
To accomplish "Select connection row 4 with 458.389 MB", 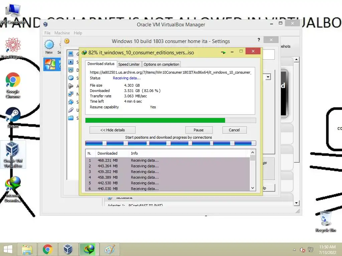I will pyautogui.click(x=168, y=177).
